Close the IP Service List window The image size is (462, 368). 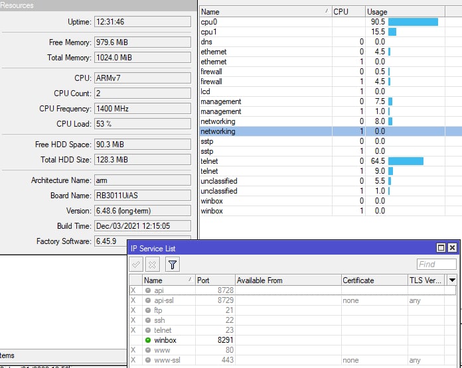(452, 248)
